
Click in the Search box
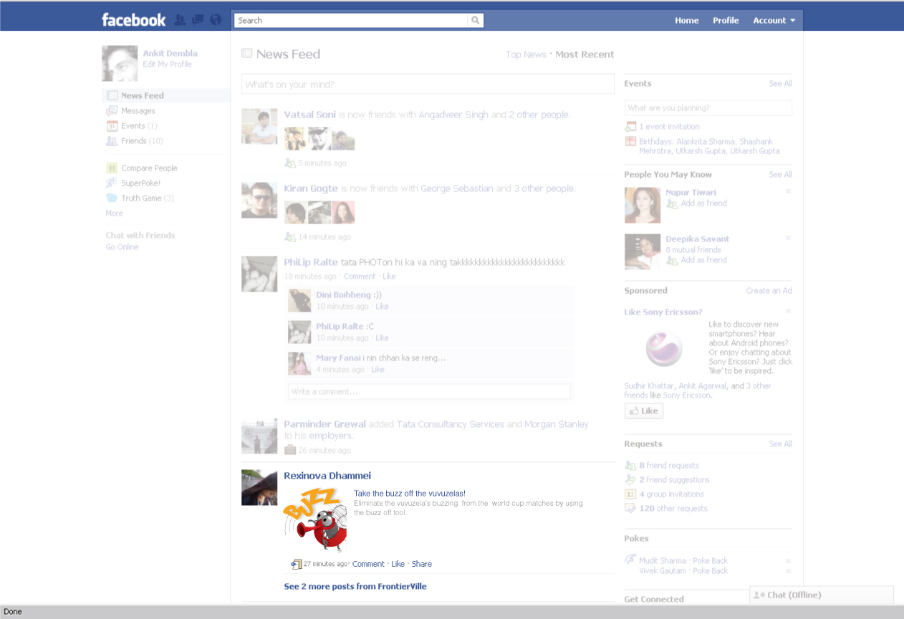[x=351, y=21]
